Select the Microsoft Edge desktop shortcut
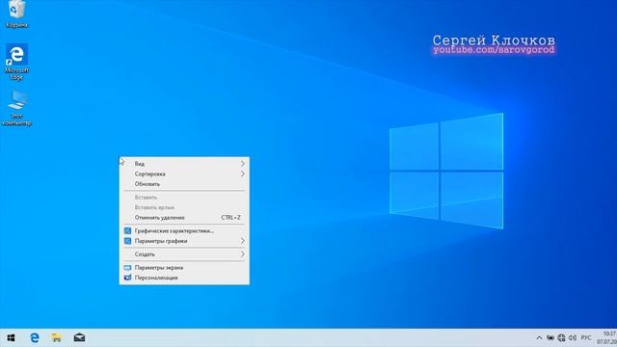This screenshot has width=617, height=347. pos(16,62)
